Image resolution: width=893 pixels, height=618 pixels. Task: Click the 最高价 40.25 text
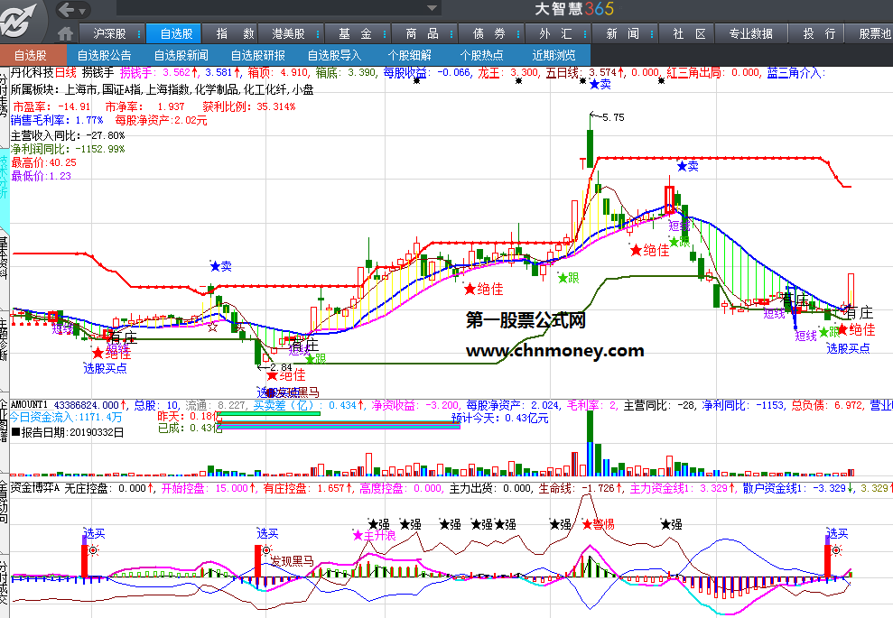tap(44, 162)
